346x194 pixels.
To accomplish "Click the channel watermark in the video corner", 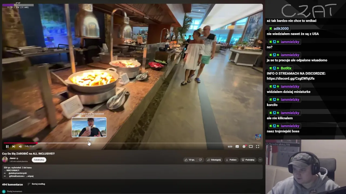I will pyautogui.click(x=258, y=137).
